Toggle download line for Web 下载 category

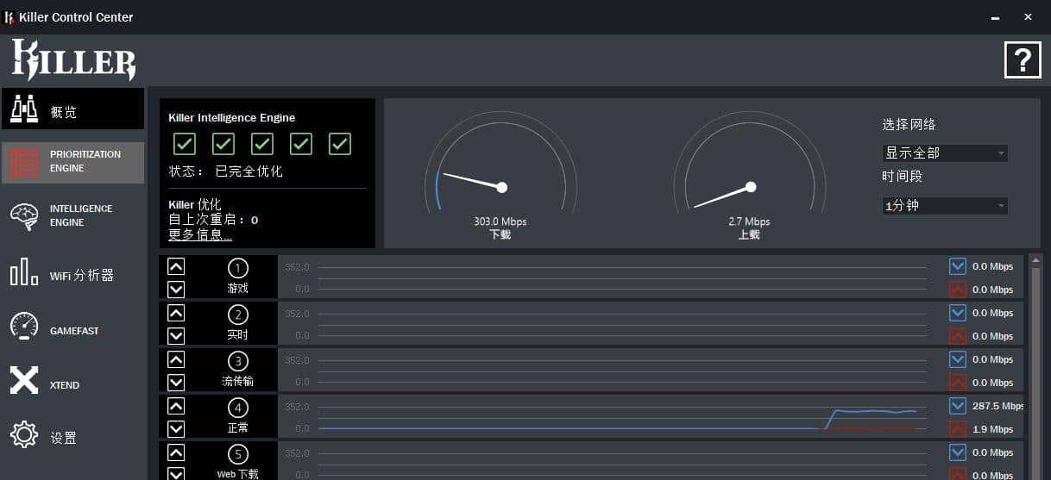click(957, 452)
